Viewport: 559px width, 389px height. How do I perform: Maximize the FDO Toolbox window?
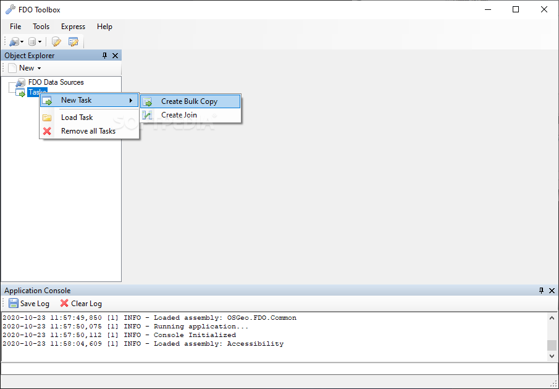pos(516,10)
